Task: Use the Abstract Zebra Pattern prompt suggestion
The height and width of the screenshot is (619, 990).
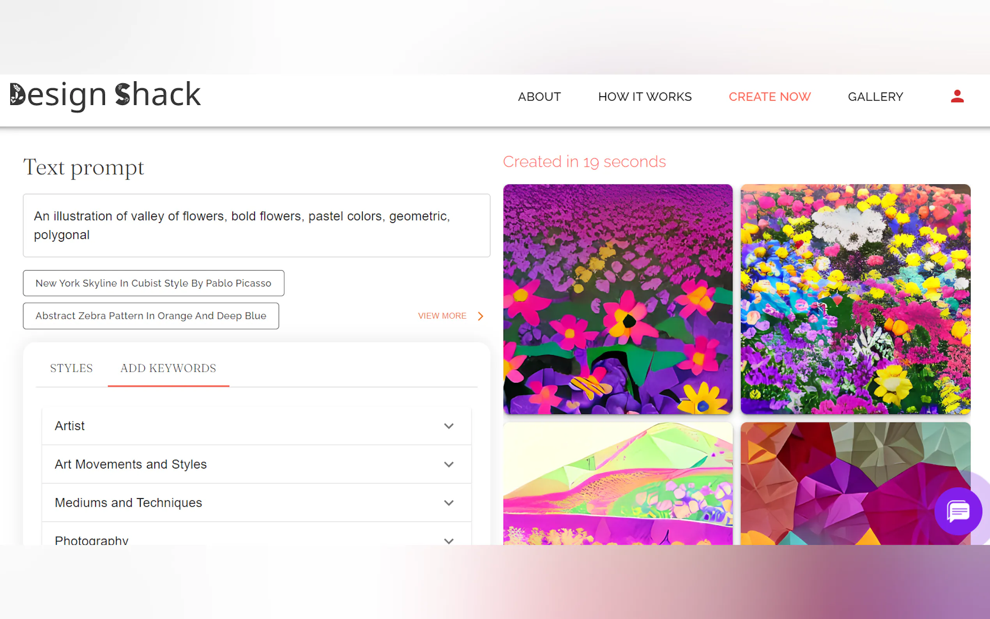Action: [151, 316]
